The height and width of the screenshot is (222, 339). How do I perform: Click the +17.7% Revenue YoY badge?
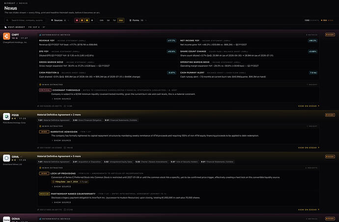(171, 41)
